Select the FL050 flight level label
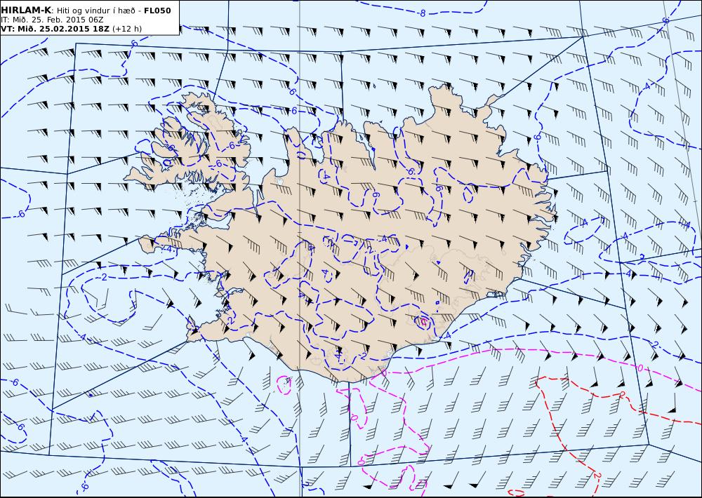This screenshot has height=498, width=702. (157, 11)
